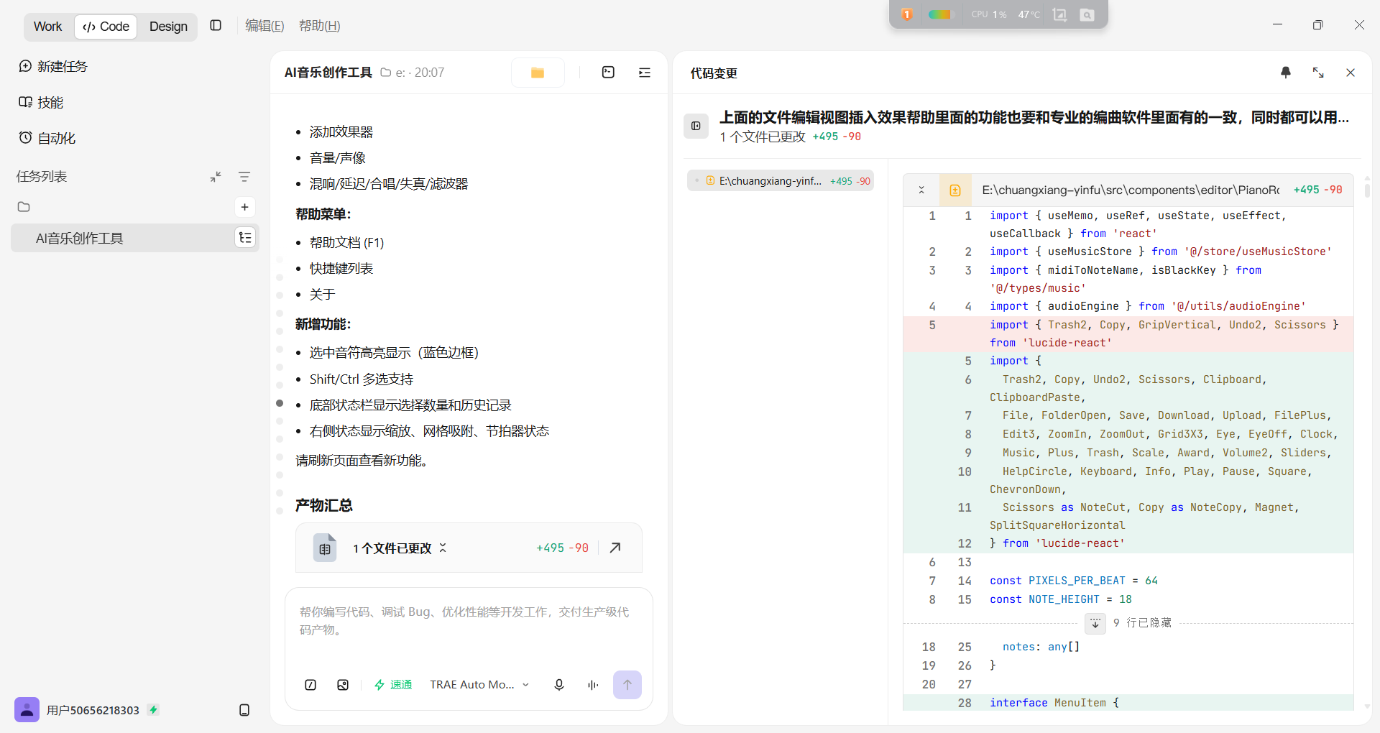Open the task list filter icon
The height and width of the screenshot is (733, 1380).
point(244,177)
